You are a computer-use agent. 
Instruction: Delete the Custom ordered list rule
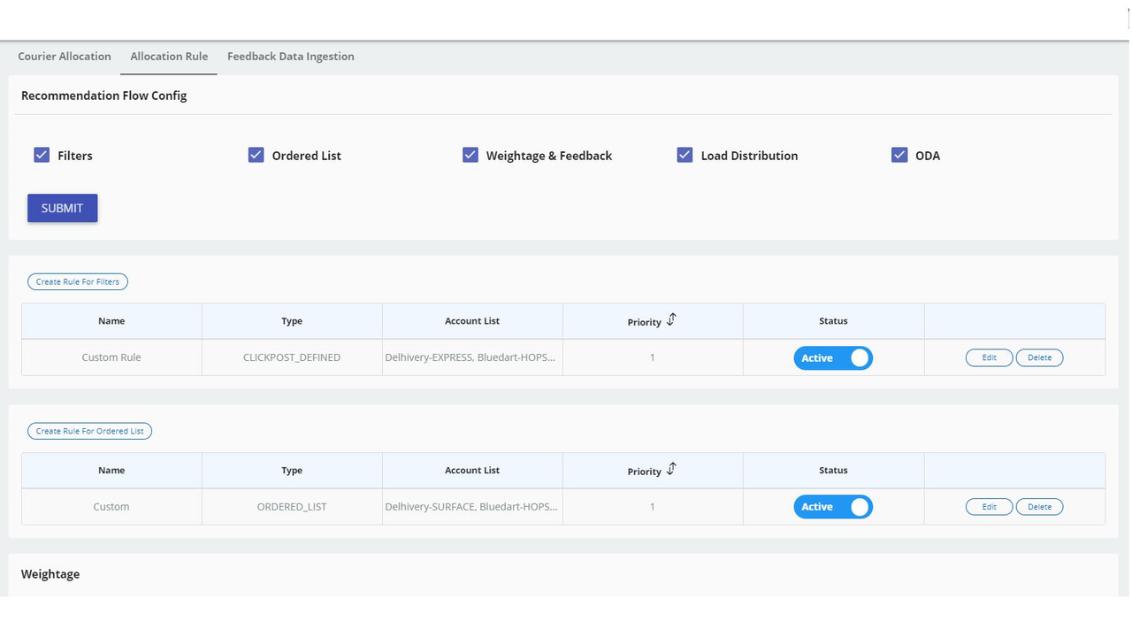click(x=1039, y=506)
